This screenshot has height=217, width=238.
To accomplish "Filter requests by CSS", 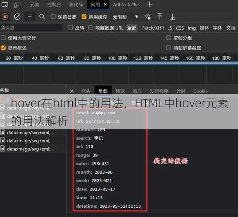I will coord(179,28).
